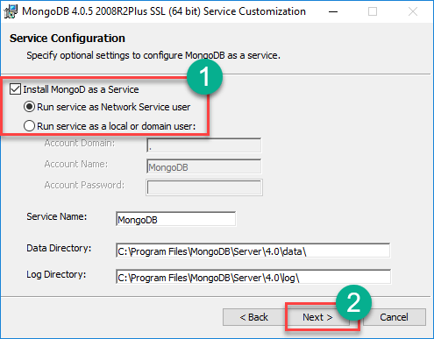Go to Next step of installer

[x=317, y=317]
